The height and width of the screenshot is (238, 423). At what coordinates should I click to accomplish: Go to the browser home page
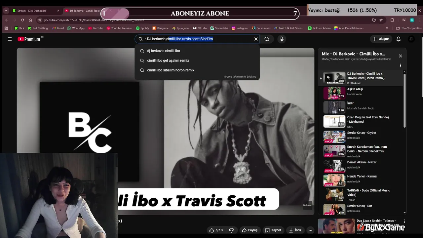[30, 20]
